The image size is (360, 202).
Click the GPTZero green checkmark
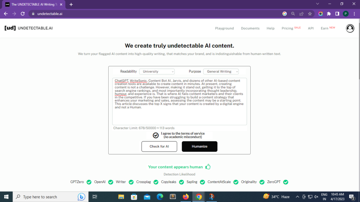click(x=89, y=182)
